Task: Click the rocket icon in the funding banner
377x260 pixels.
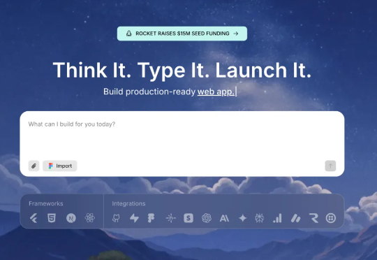Action: click(129, 34)
